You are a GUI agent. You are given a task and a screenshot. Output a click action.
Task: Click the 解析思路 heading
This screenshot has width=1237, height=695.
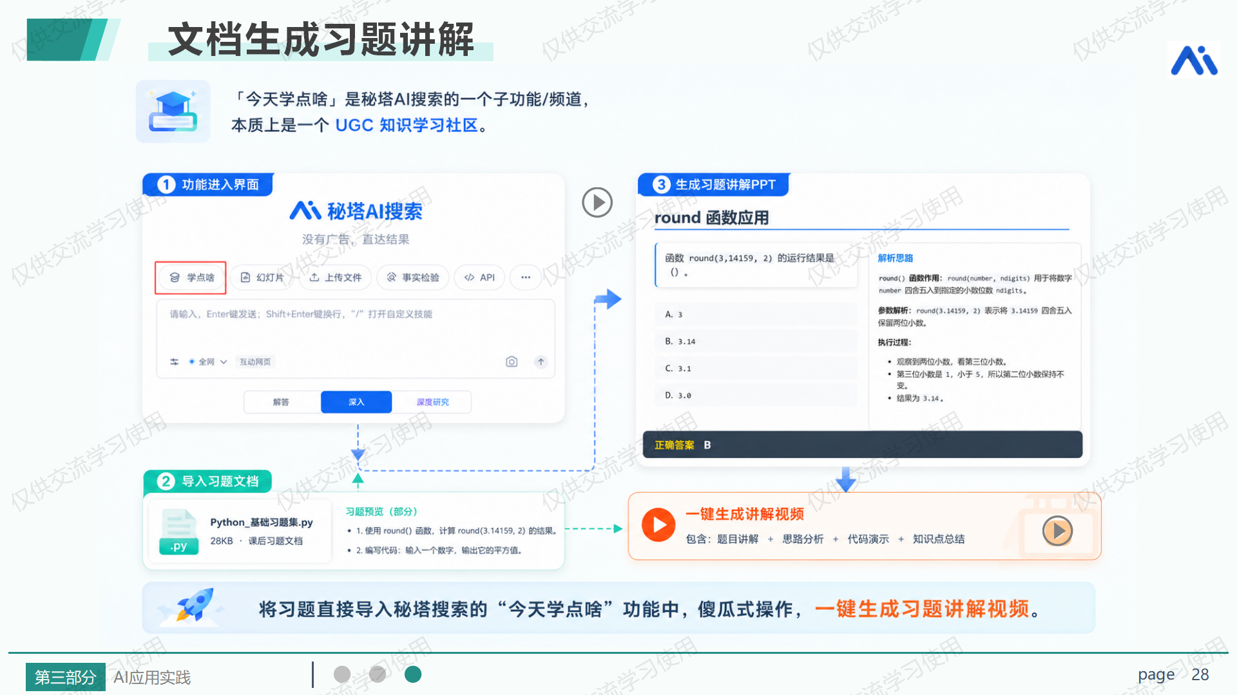pos(896,258)
